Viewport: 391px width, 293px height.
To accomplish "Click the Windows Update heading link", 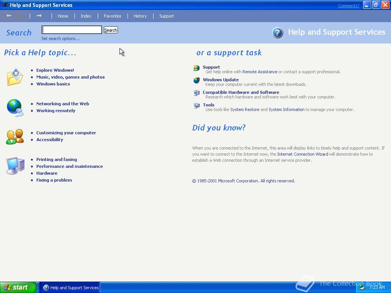I will click(221, 80).
